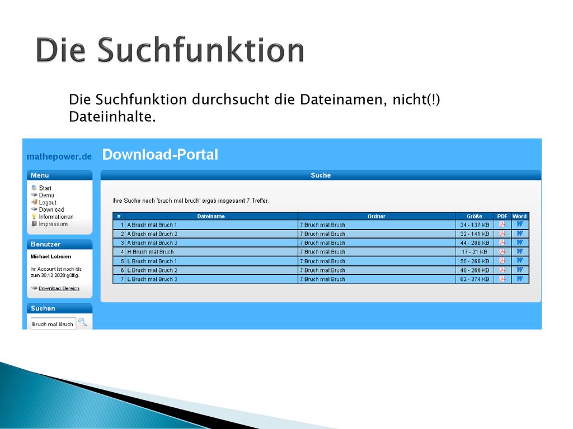Click the Logout menu icon
The image size is (573, 429).
[x=34, y=202]
